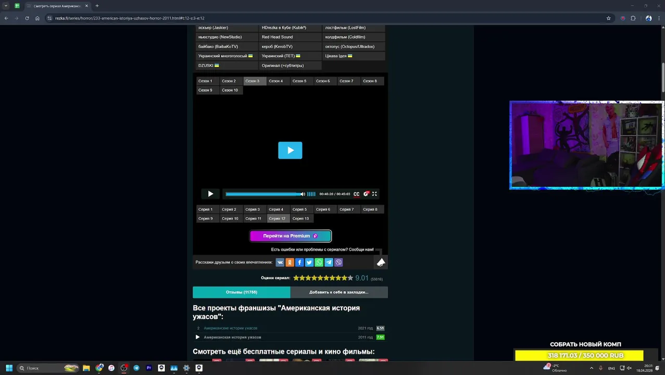Select Сезон 1 tab
Screen dimensions: 665x375
tap(207, 81)
